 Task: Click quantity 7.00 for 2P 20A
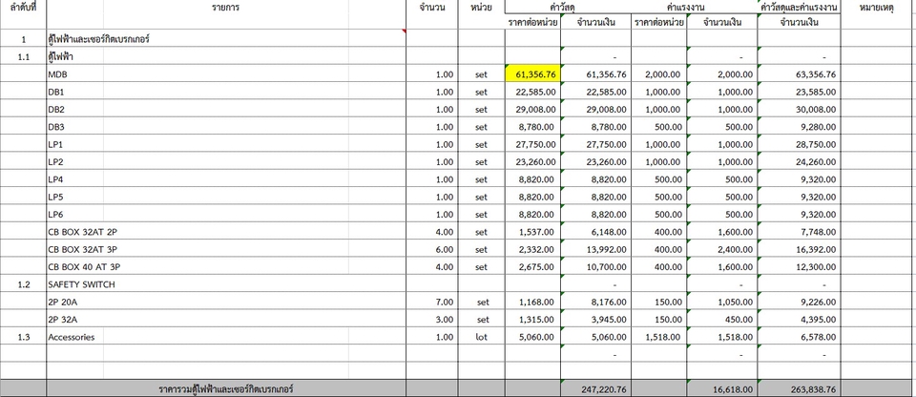435,302
